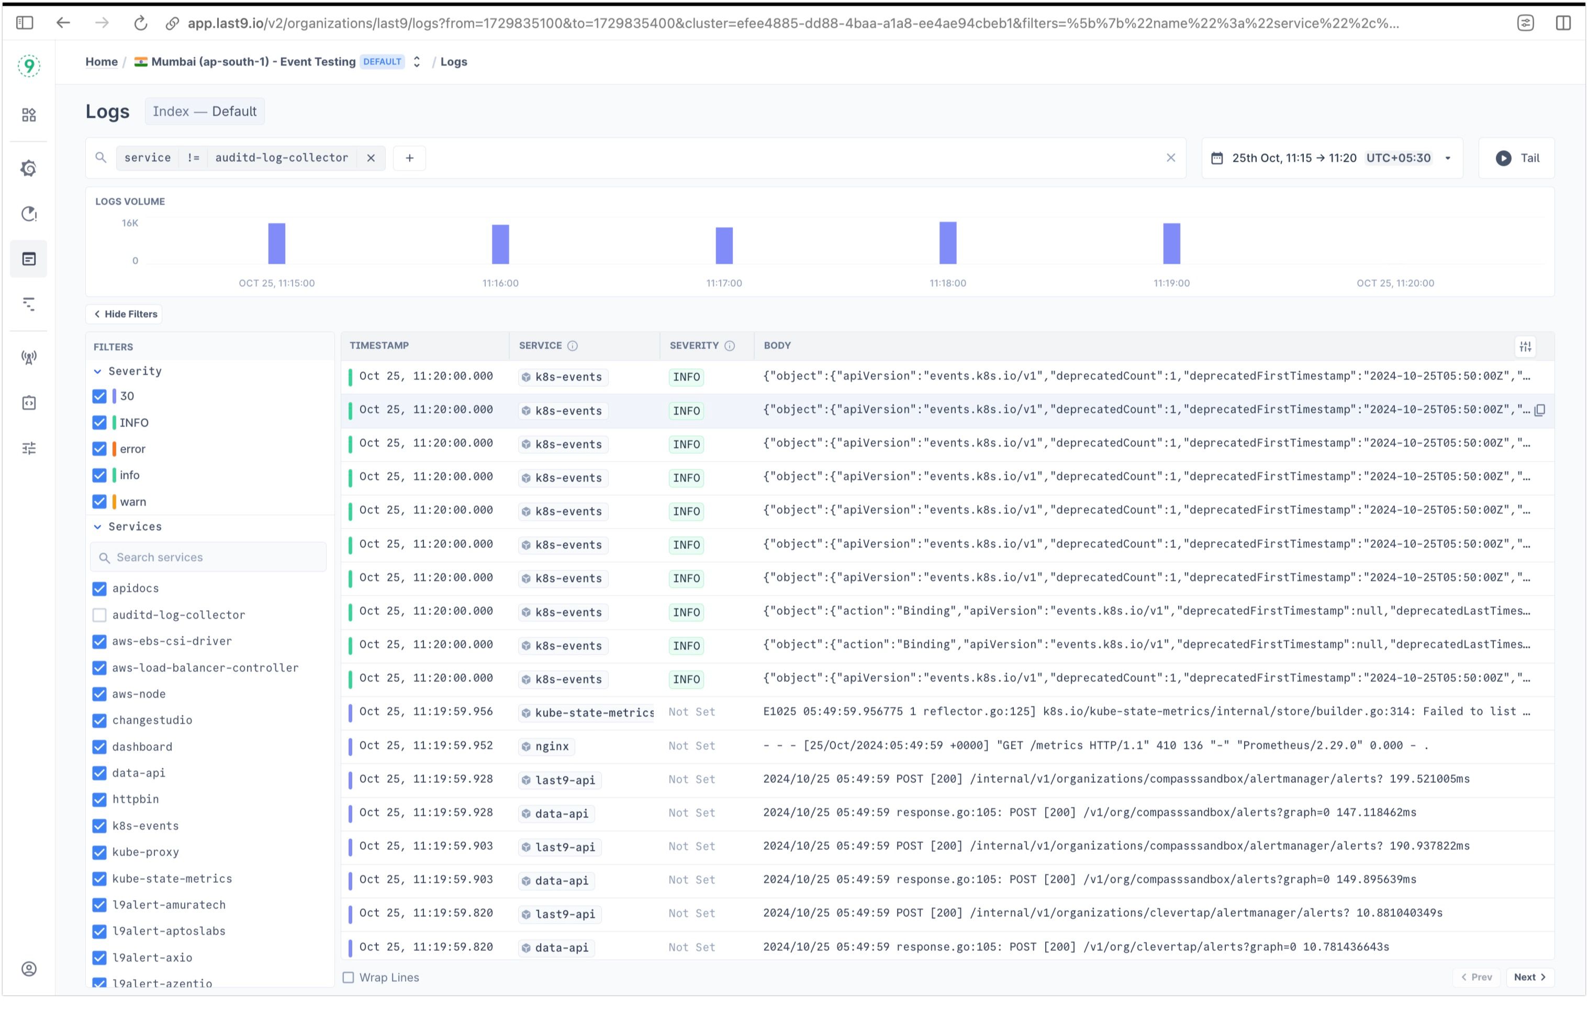Screen dimensions: 1588x1033
Task: Go to Home breadcrumb
Action: tap(102, 61)
